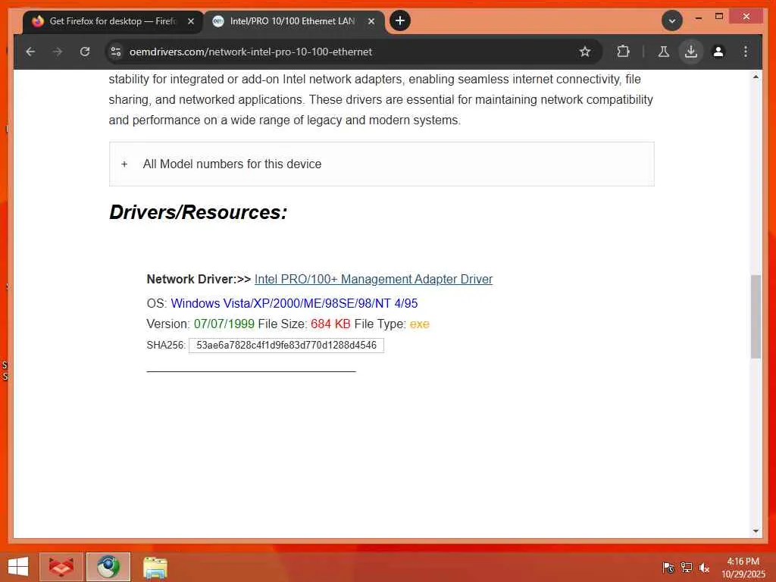This screenshot has height=582, width=776.
Task: Reload the current page
Action: click(85, 52)
